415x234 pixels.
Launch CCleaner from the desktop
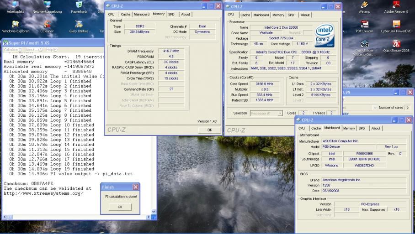[x=47, y=26]
